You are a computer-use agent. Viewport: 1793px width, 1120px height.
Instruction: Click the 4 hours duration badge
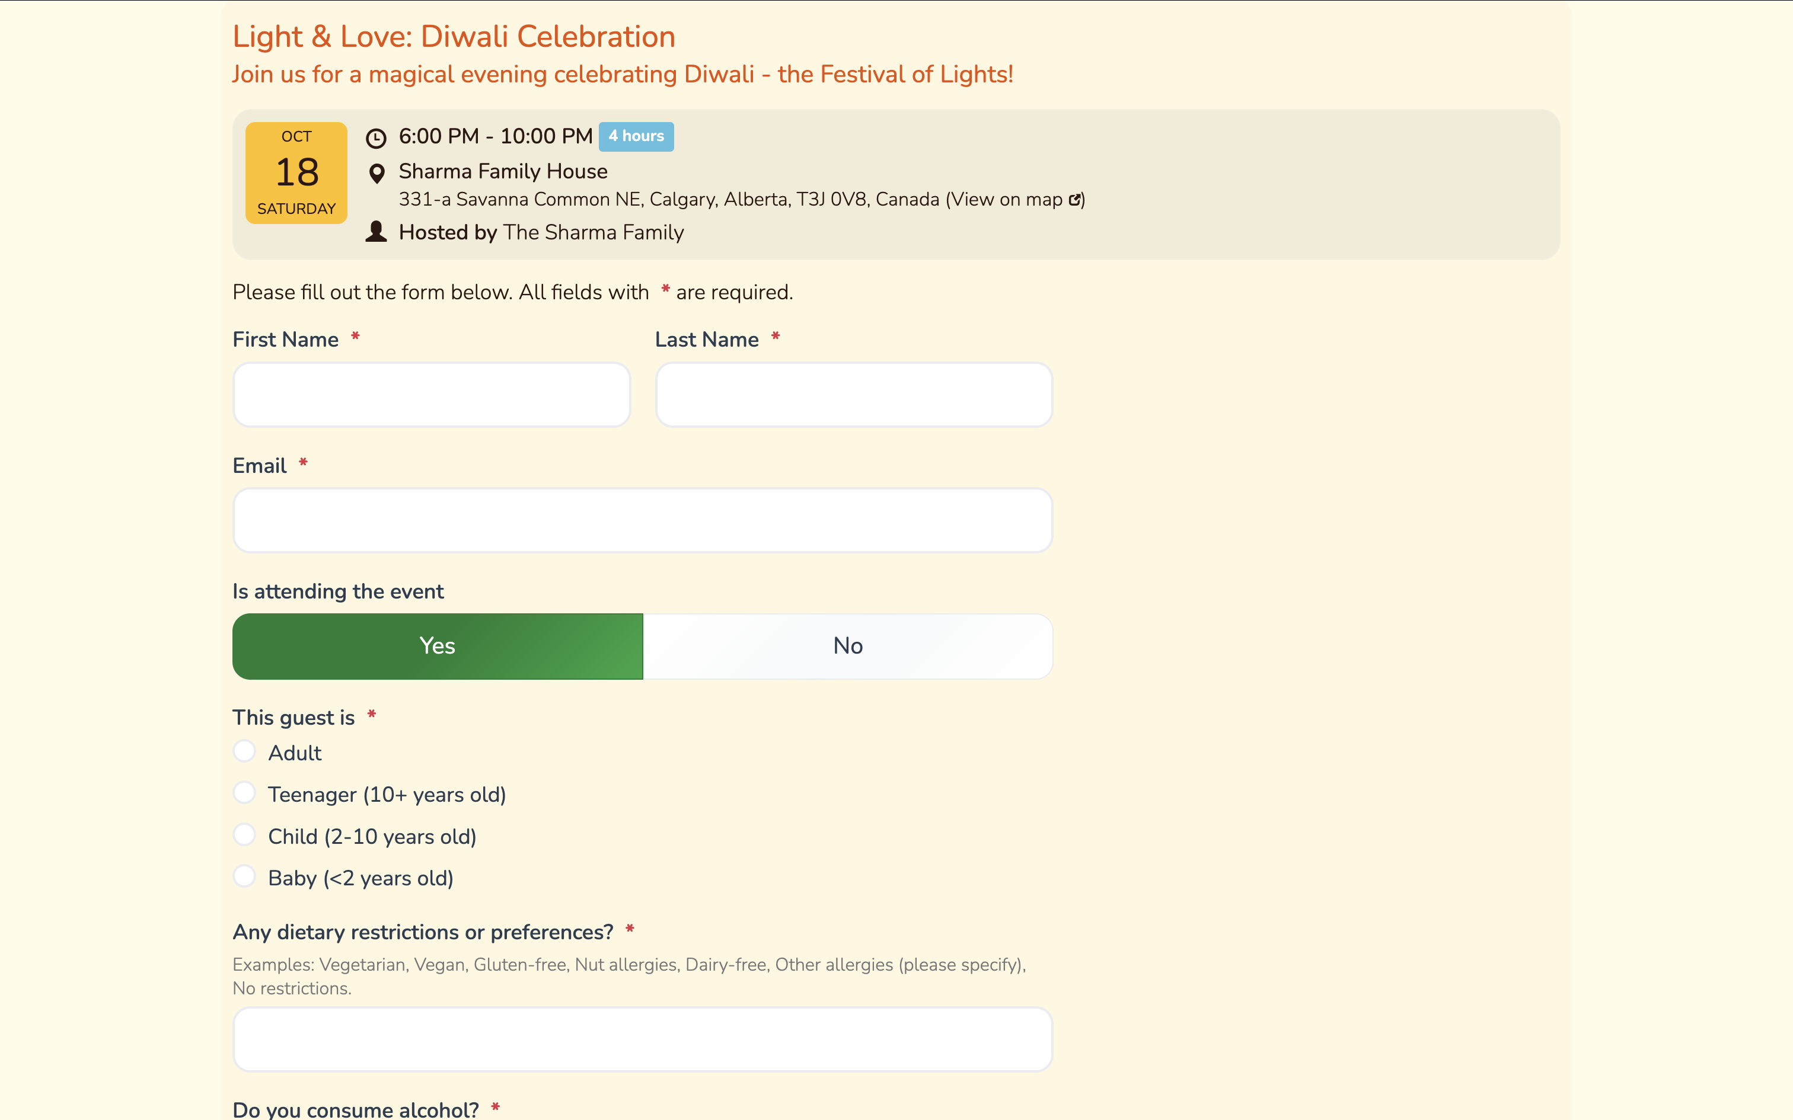[636, 136]
